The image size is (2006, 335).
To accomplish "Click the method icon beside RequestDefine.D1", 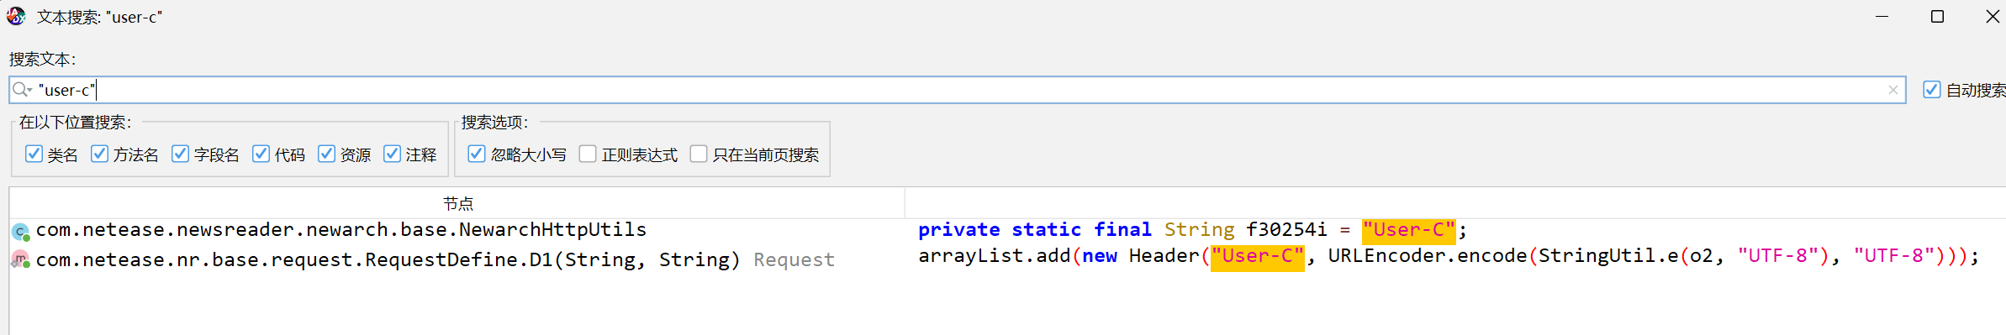I will pyautogui.click(x=21, y=259).
